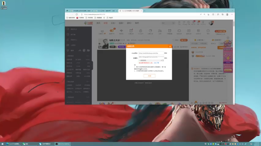
Task: Open the golden archive icon on desktop
Action: pyautogui.click(x=4, y=4)
